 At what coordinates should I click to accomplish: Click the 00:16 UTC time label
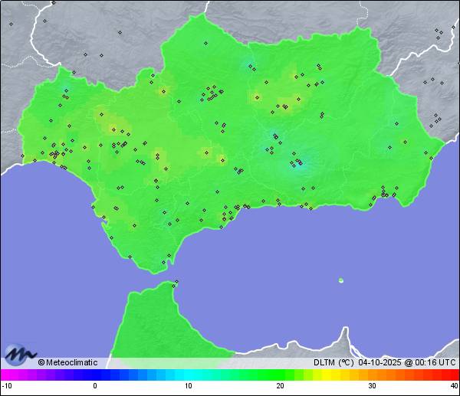[432, 362]
